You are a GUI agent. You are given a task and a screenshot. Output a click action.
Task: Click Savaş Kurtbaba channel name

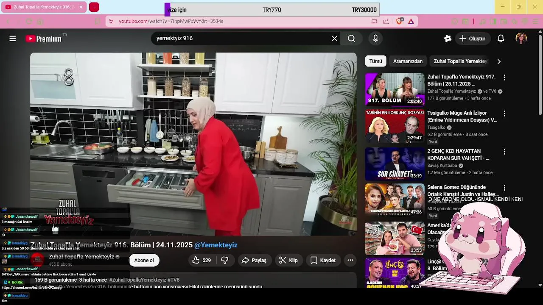442,166
